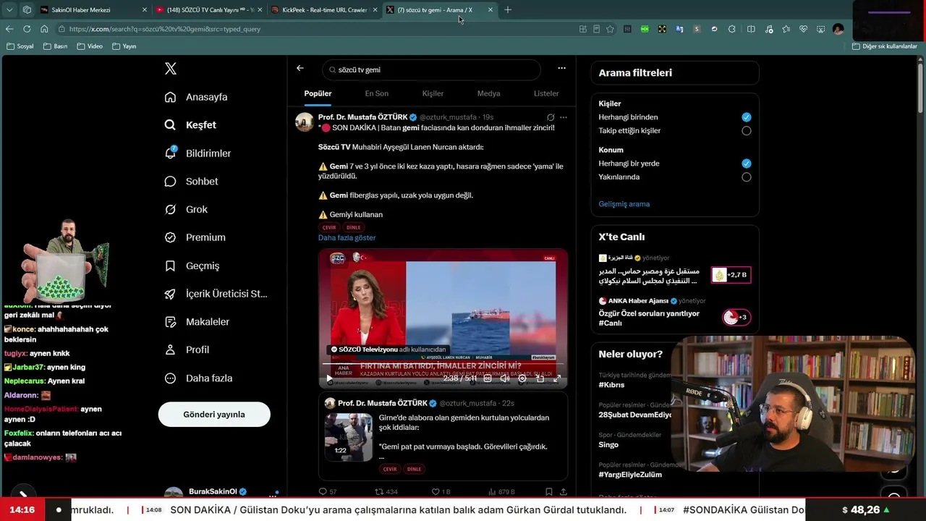Select the Yakınlarında radio option

click(x=747, y=177)
